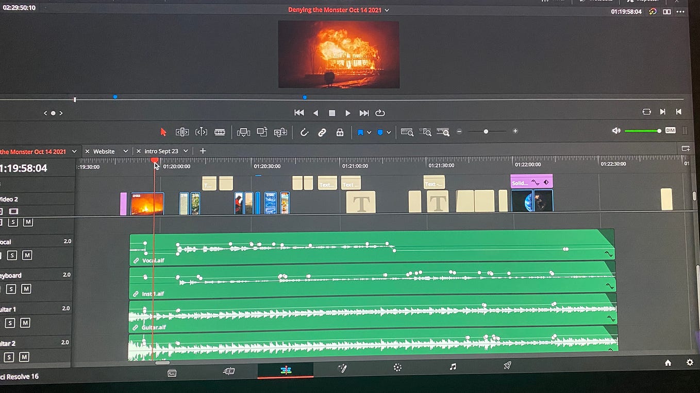Solo the Keyboard audio track
This screenshot has width=700, height=393.
[11, 289]
